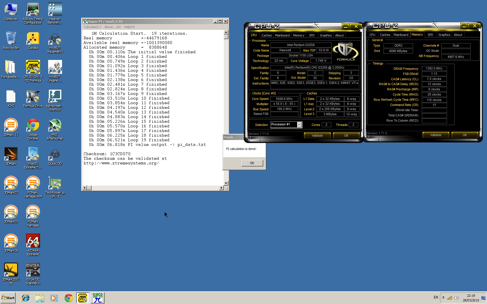Image resolution: width=487 pixels, height=304 pixels.
Task: Open HWBOT Unigine shortcut
Action: click(55, 71)
